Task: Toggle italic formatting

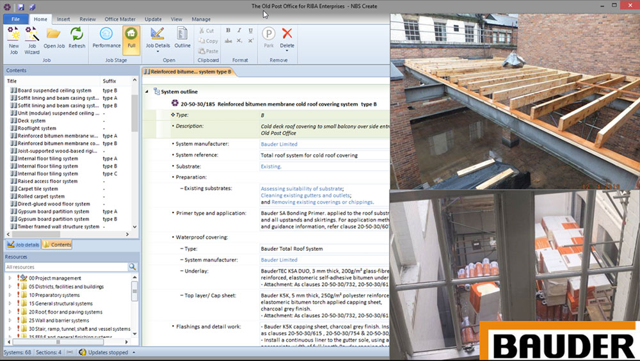Action: [x=239, y=30]
